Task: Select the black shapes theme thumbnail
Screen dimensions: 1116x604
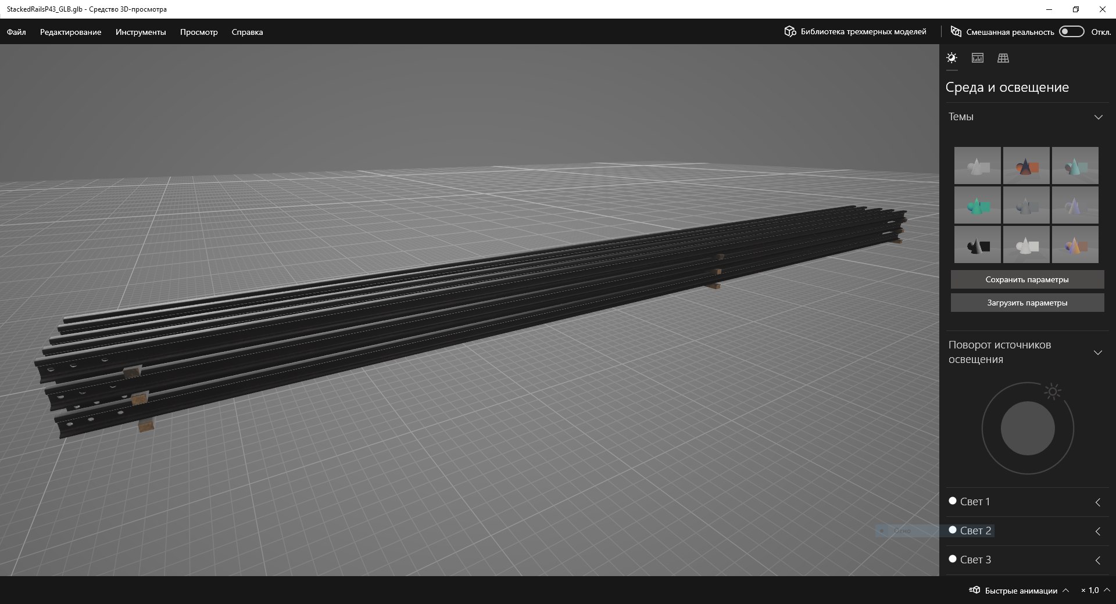Action: click(x=978, y=245)
